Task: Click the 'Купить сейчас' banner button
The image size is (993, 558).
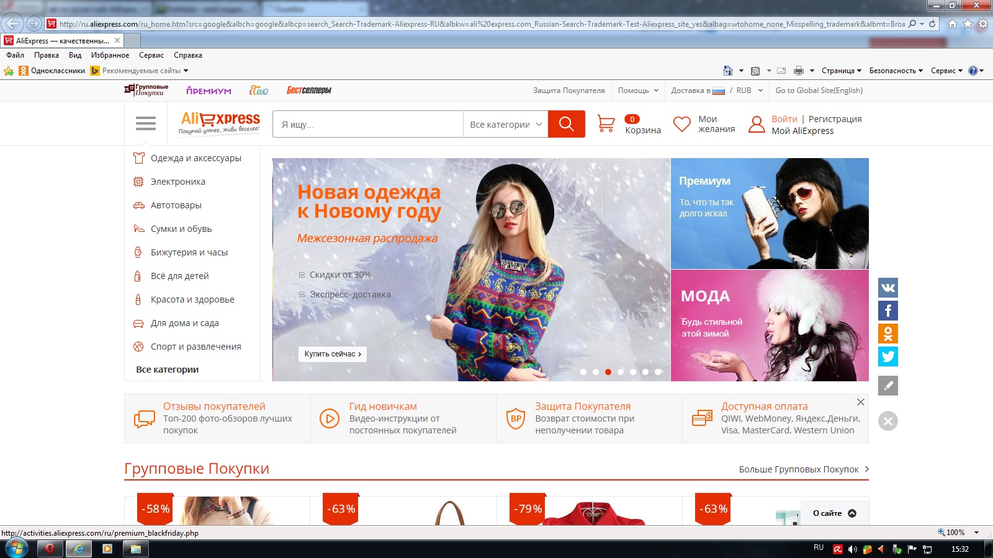Action: (x=333, y=354)
